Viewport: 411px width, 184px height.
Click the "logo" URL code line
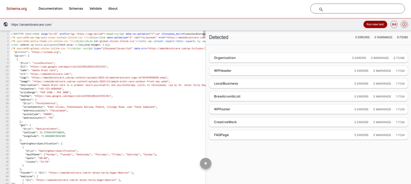coord(94,78)
